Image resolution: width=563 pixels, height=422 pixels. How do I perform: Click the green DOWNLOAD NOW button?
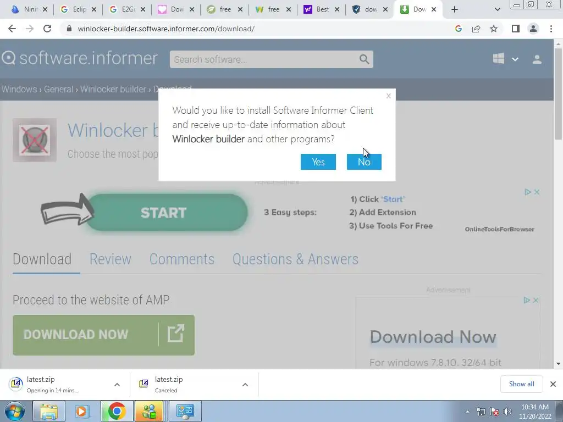pyautogui.click(x=103, y=335)
